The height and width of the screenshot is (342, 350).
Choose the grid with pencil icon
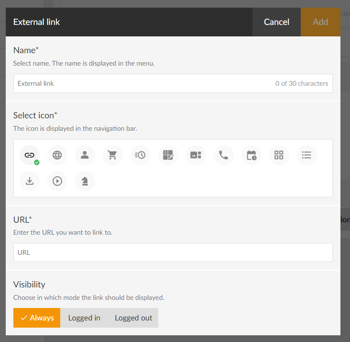tap(168, 155)
